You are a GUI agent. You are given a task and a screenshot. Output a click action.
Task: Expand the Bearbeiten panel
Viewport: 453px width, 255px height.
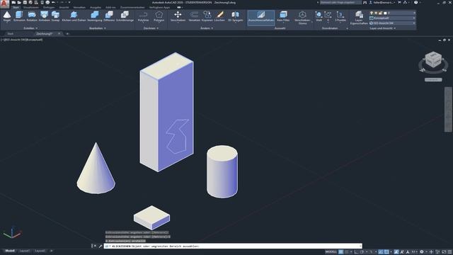click(x=98, y=28)
